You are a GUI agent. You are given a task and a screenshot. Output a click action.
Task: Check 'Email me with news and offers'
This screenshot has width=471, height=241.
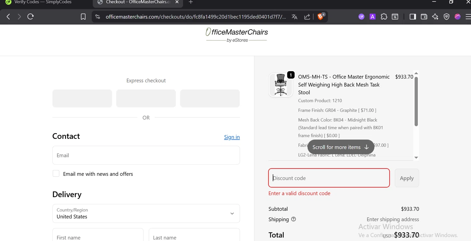point(56,174)
